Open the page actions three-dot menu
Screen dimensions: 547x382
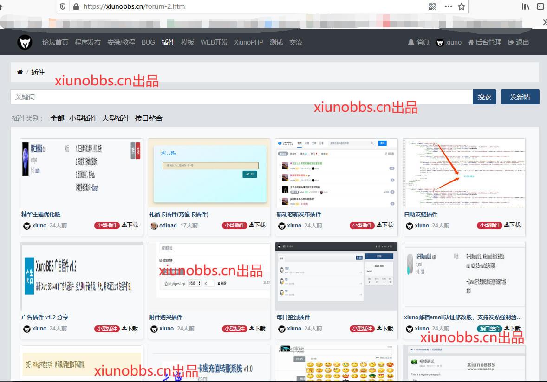pyautogui.click(x=448, y=6)
